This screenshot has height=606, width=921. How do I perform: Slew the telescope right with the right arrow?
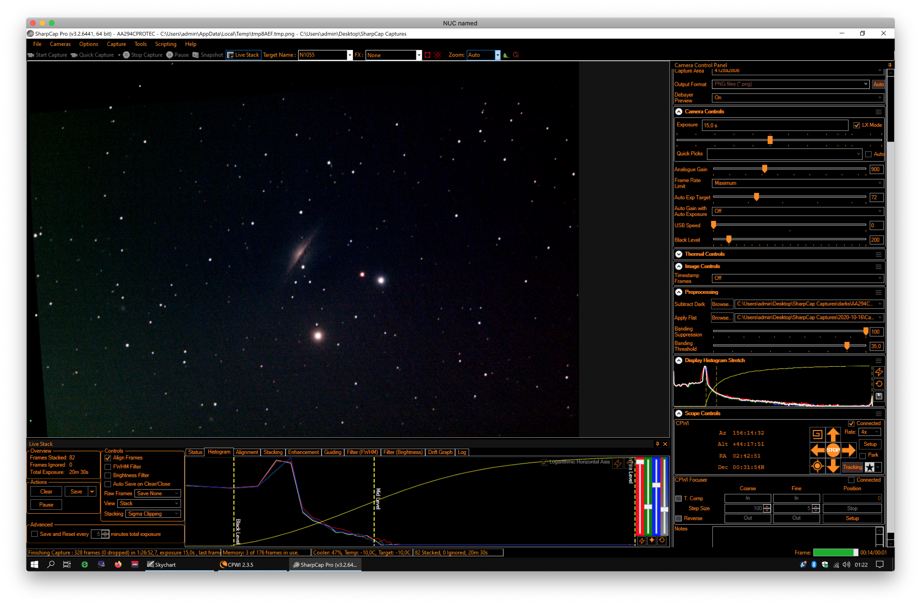(x=849, y=450)
